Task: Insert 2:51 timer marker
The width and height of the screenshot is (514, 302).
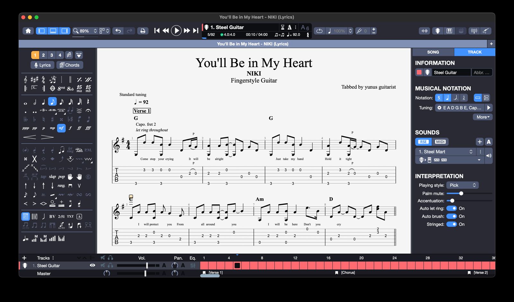Action: click(x=61, y=216)
